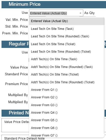This screenshot has height=140, width=106.
Task: Select Lead Tech On Site Time (Ticket)
Action: click(x=67, y=44)
